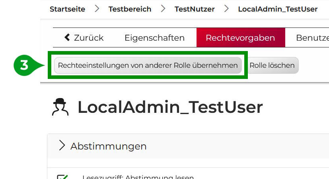
Task: Click the breadcrumb chevron after Testbereich
Action: point(163,9)
